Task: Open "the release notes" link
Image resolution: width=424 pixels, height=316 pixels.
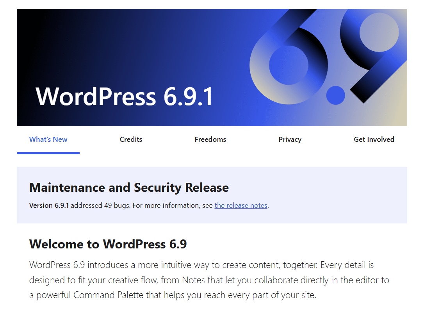Action: (241, 205)
